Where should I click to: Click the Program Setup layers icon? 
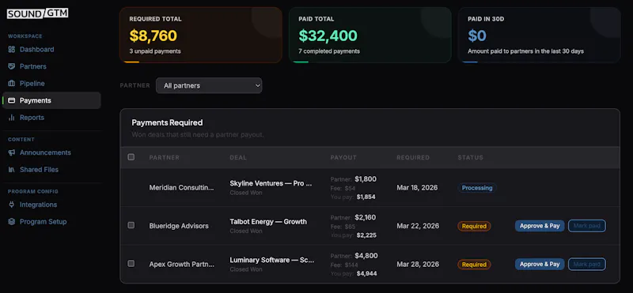click(x=12, y=222)
